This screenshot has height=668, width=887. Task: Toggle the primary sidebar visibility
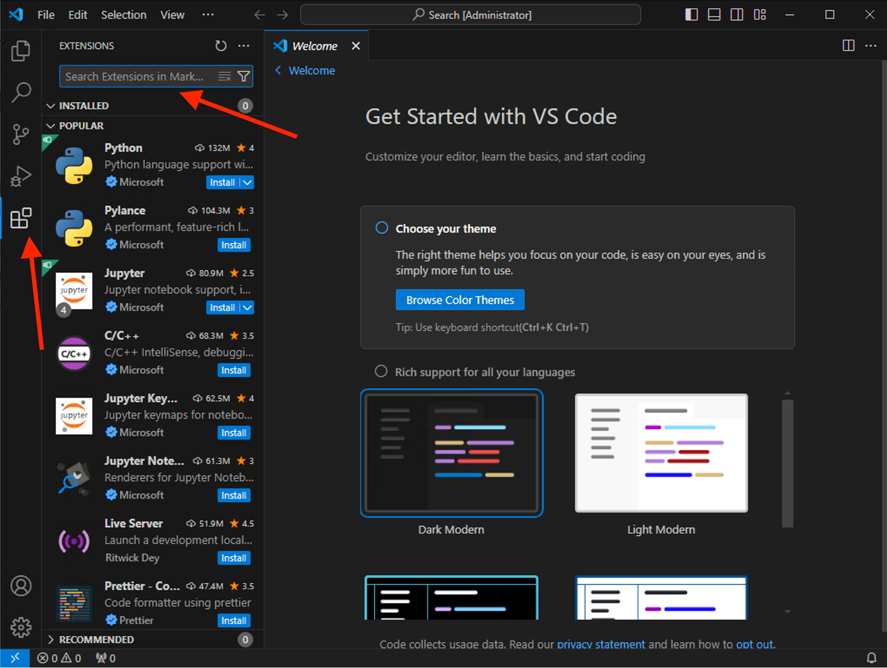(x=691, y=14)
